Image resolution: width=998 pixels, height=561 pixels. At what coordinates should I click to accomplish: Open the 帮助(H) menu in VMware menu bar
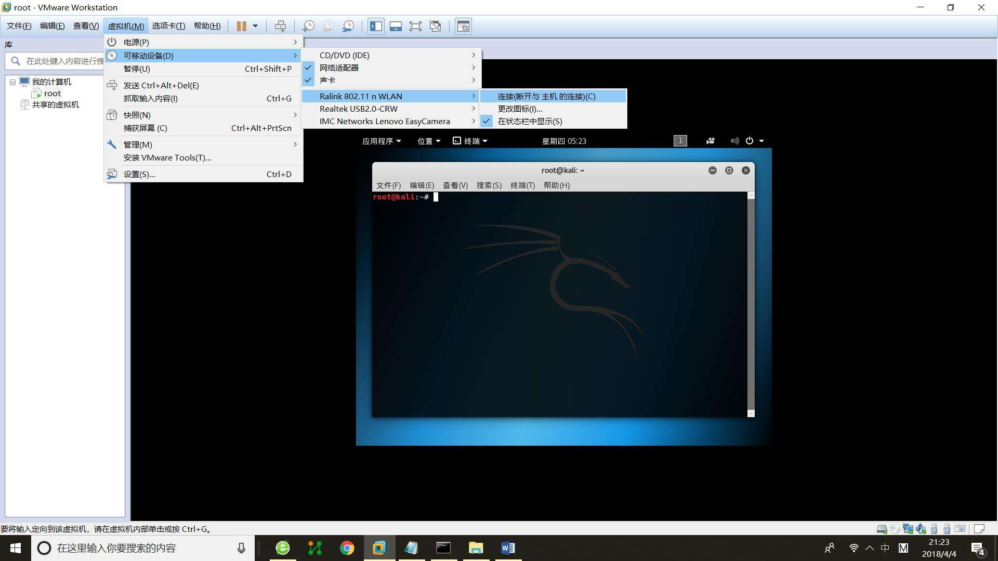[x=207, y=26]
